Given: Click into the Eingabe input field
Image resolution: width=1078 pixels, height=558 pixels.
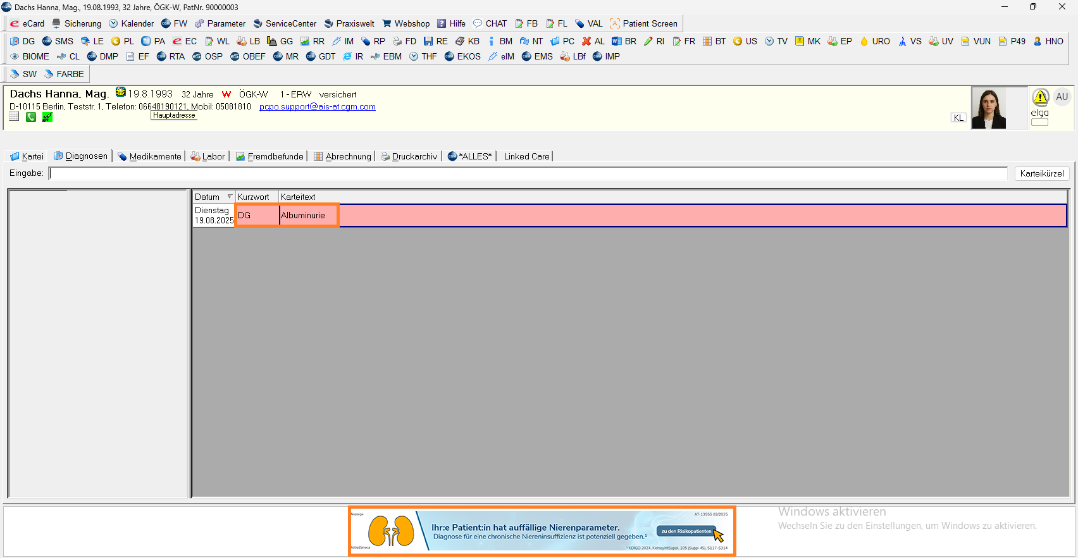Looking at the screenshot, I should 528,173.
